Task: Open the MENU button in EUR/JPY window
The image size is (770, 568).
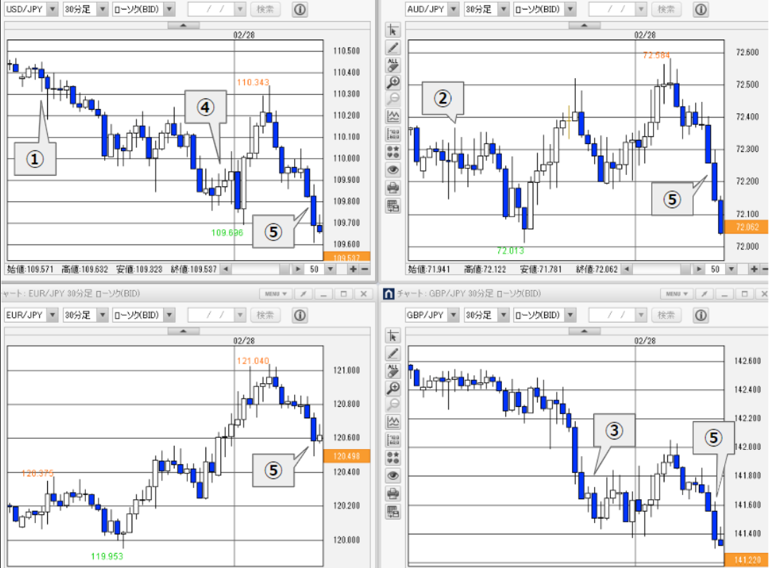Action: (x=276, y=294)
